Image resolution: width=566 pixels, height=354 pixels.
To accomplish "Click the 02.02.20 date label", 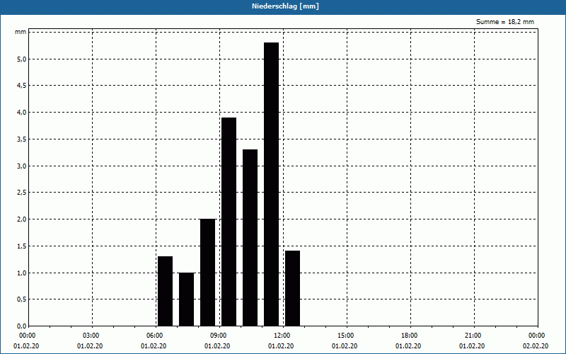I will point(536,346).
